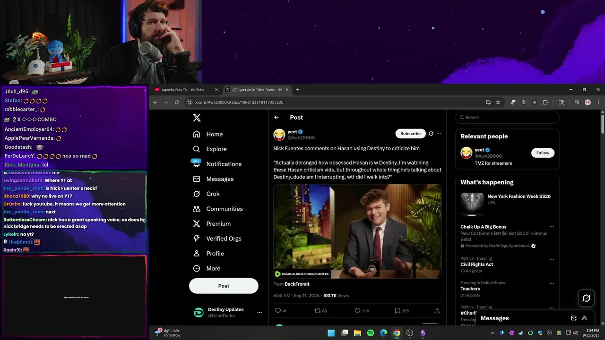Viewport: 605px width, 340px height.
Task: Open the post's three-dot options menu
Action: click(439, 134)
